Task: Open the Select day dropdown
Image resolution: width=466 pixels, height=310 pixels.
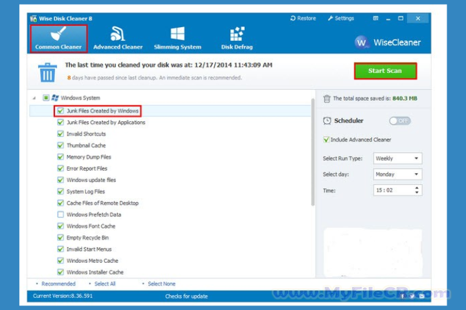Action: tap(397, 174)
